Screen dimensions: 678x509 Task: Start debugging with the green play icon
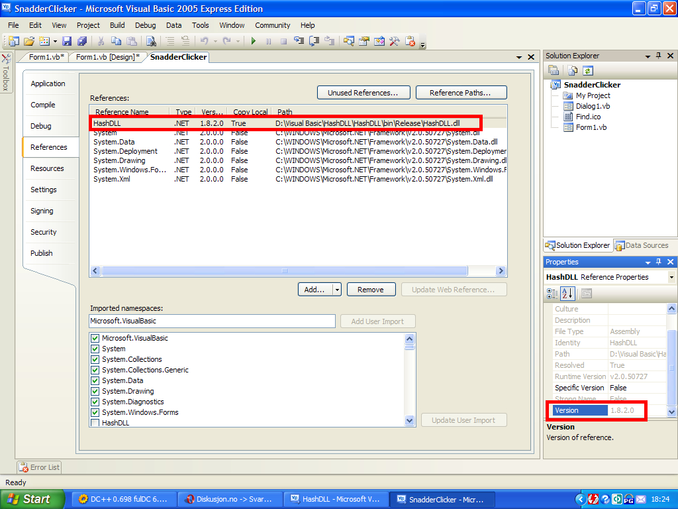[254, 41]
